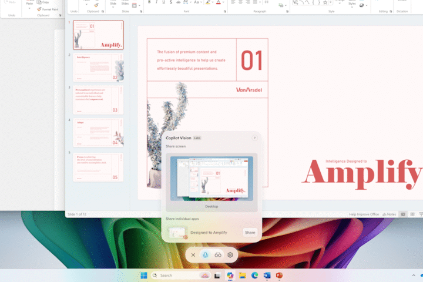This screenshot has height=282, width=423.
Task: Select slide 5 thumbnail Focus
Action: pos(98,167)
